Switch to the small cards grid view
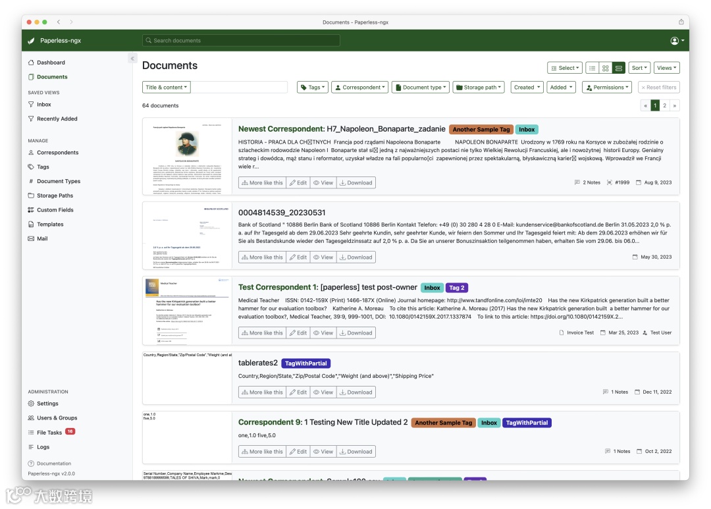 pos(606,68)
